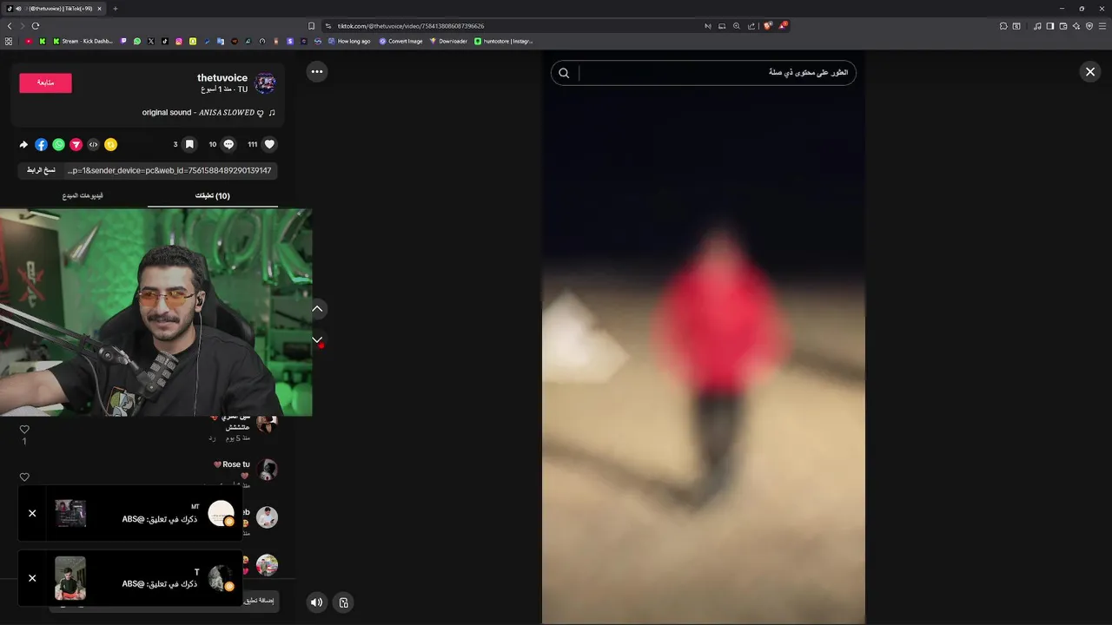Screen dimensions: 1112x625
Task: Go back in browser history
Action: coord(10,26)
